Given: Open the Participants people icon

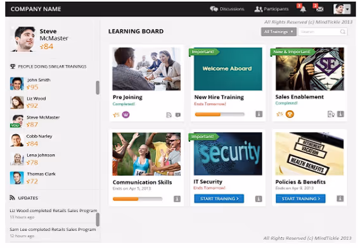Looking at the screenshot, I should (259, 9).
